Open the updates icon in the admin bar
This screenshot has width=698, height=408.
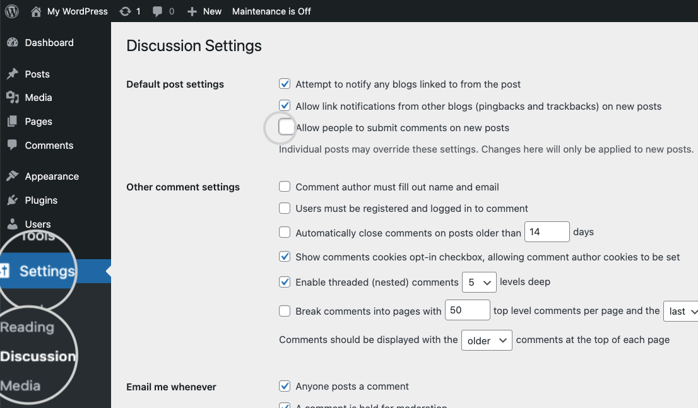125,11
